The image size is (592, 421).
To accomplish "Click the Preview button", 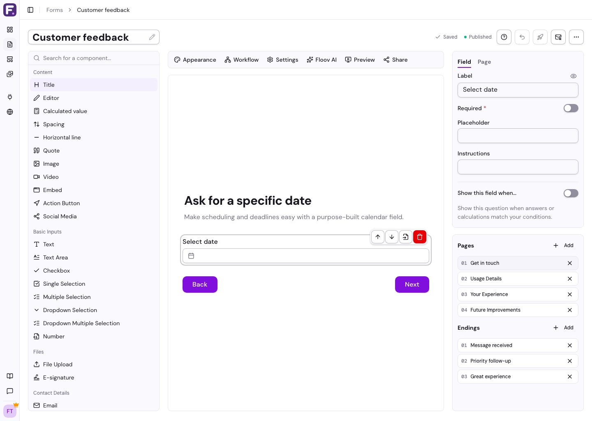I will pos(360,60).
